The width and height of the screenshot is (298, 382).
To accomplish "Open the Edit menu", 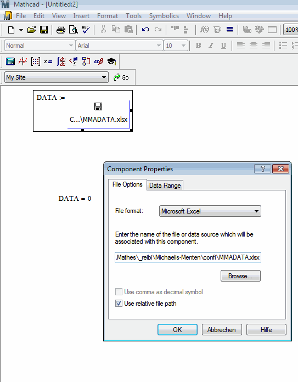I will 39,16.
